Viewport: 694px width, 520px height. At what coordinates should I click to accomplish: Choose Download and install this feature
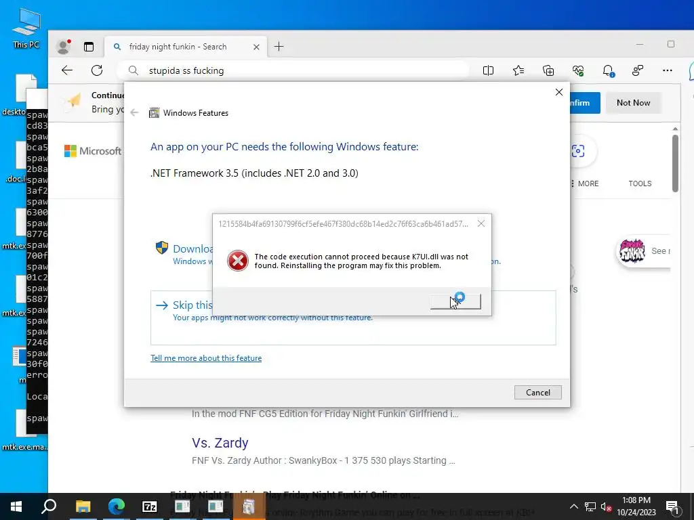tap(184, 253)
